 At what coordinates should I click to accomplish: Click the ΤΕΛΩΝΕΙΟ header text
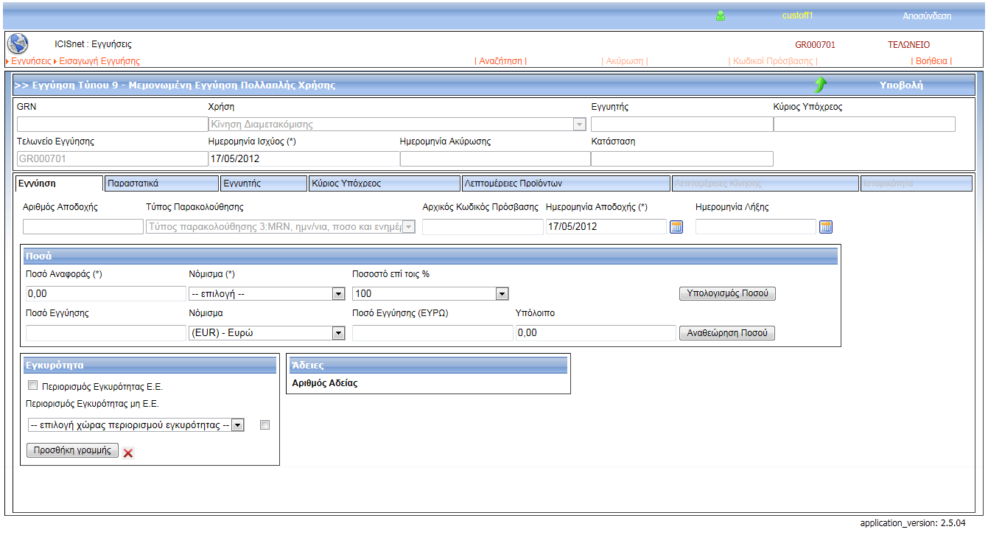[909, 45]
